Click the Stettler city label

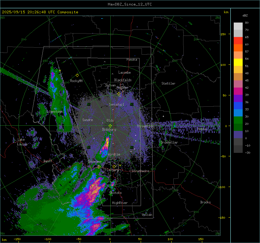point(168,84)
